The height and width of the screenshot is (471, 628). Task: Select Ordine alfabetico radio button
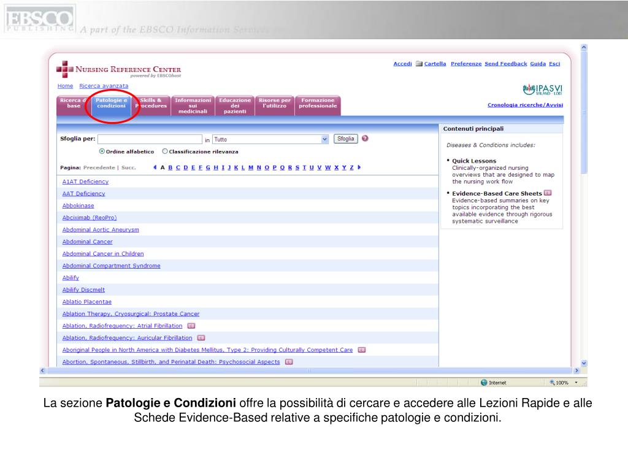[102, 151]
